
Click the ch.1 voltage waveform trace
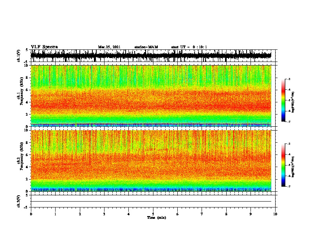coord(151,56)
